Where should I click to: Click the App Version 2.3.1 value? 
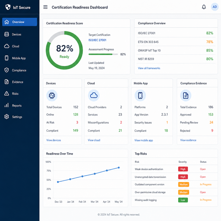point(164,114)
